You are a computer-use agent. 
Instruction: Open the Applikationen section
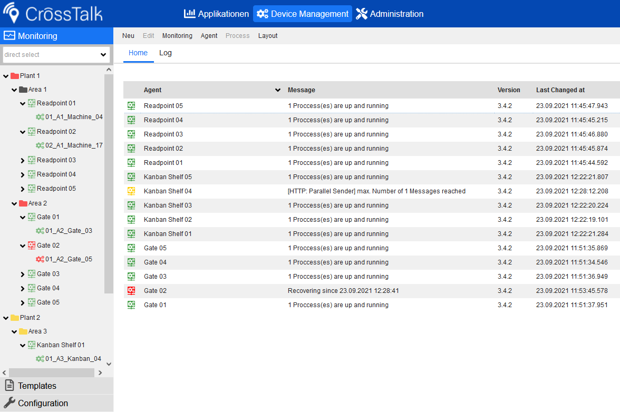216,14
